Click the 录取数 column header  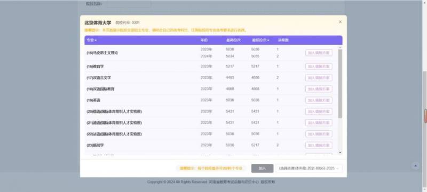click(x=283, y=40)
